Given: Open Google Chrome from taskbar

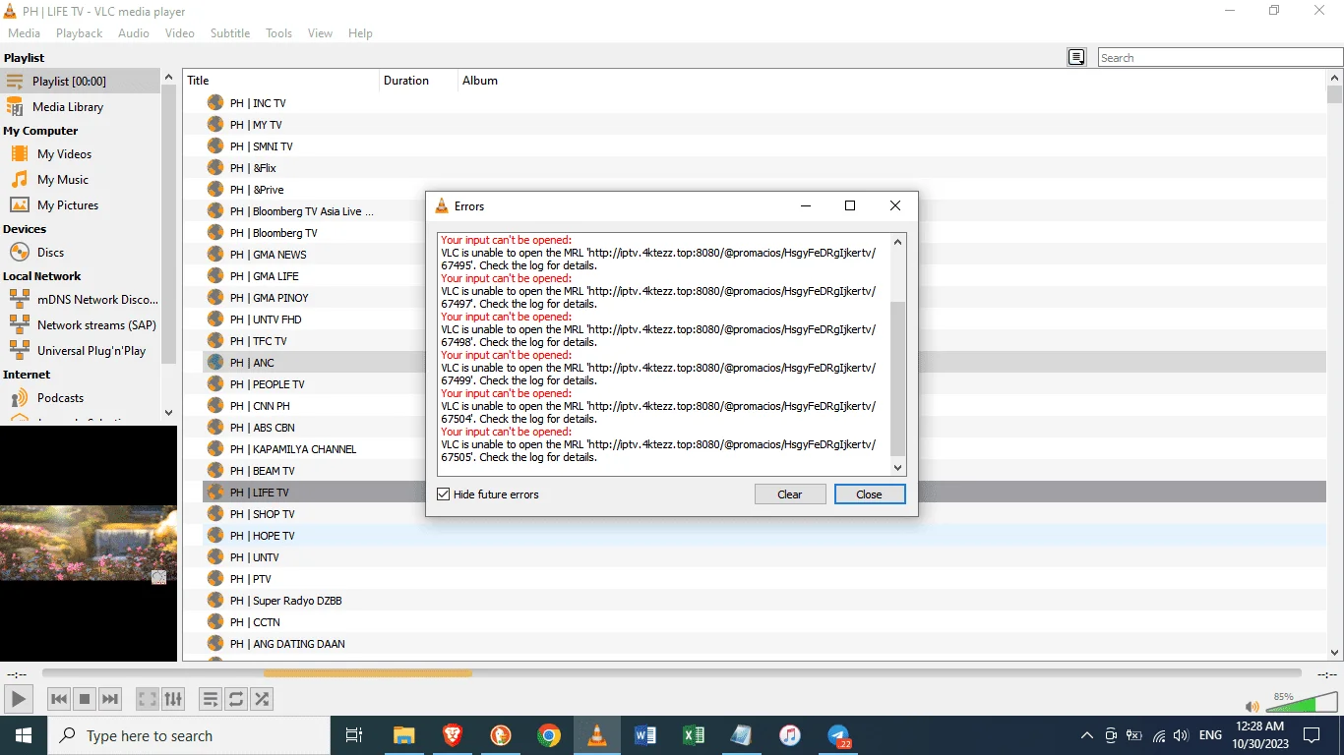Looking at the screenshot, I should tap(548, 735).
